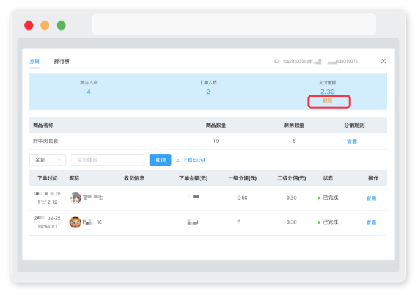
Task: Select the 支付金额 value 2.30
Action: point(328,92)
